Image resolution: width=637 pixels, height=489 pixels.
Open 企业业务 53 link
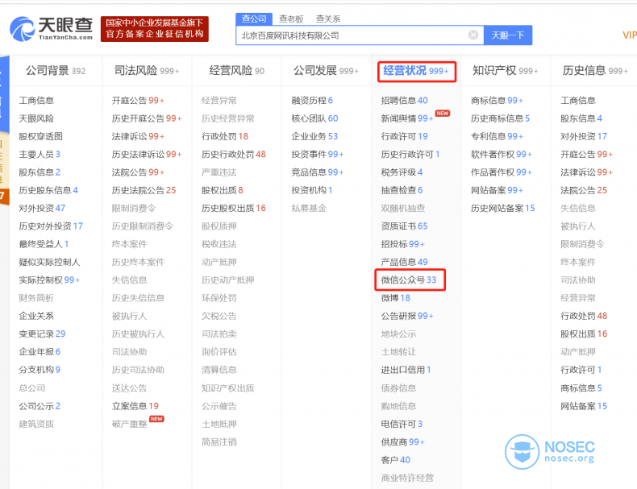314,136
